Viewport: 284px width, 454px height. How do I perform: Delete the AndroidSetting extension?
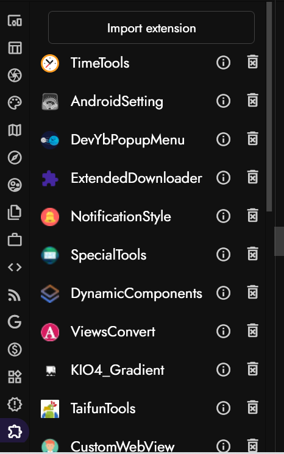click(x=253, y=100)
